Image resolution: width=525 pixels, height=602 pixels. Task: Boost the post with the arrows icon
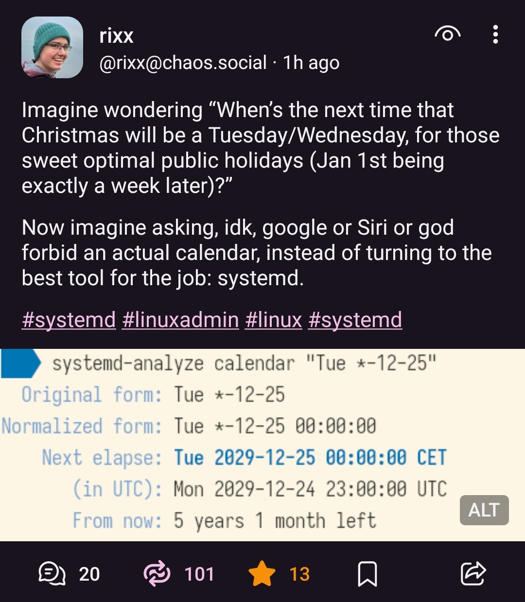point(157,574)
